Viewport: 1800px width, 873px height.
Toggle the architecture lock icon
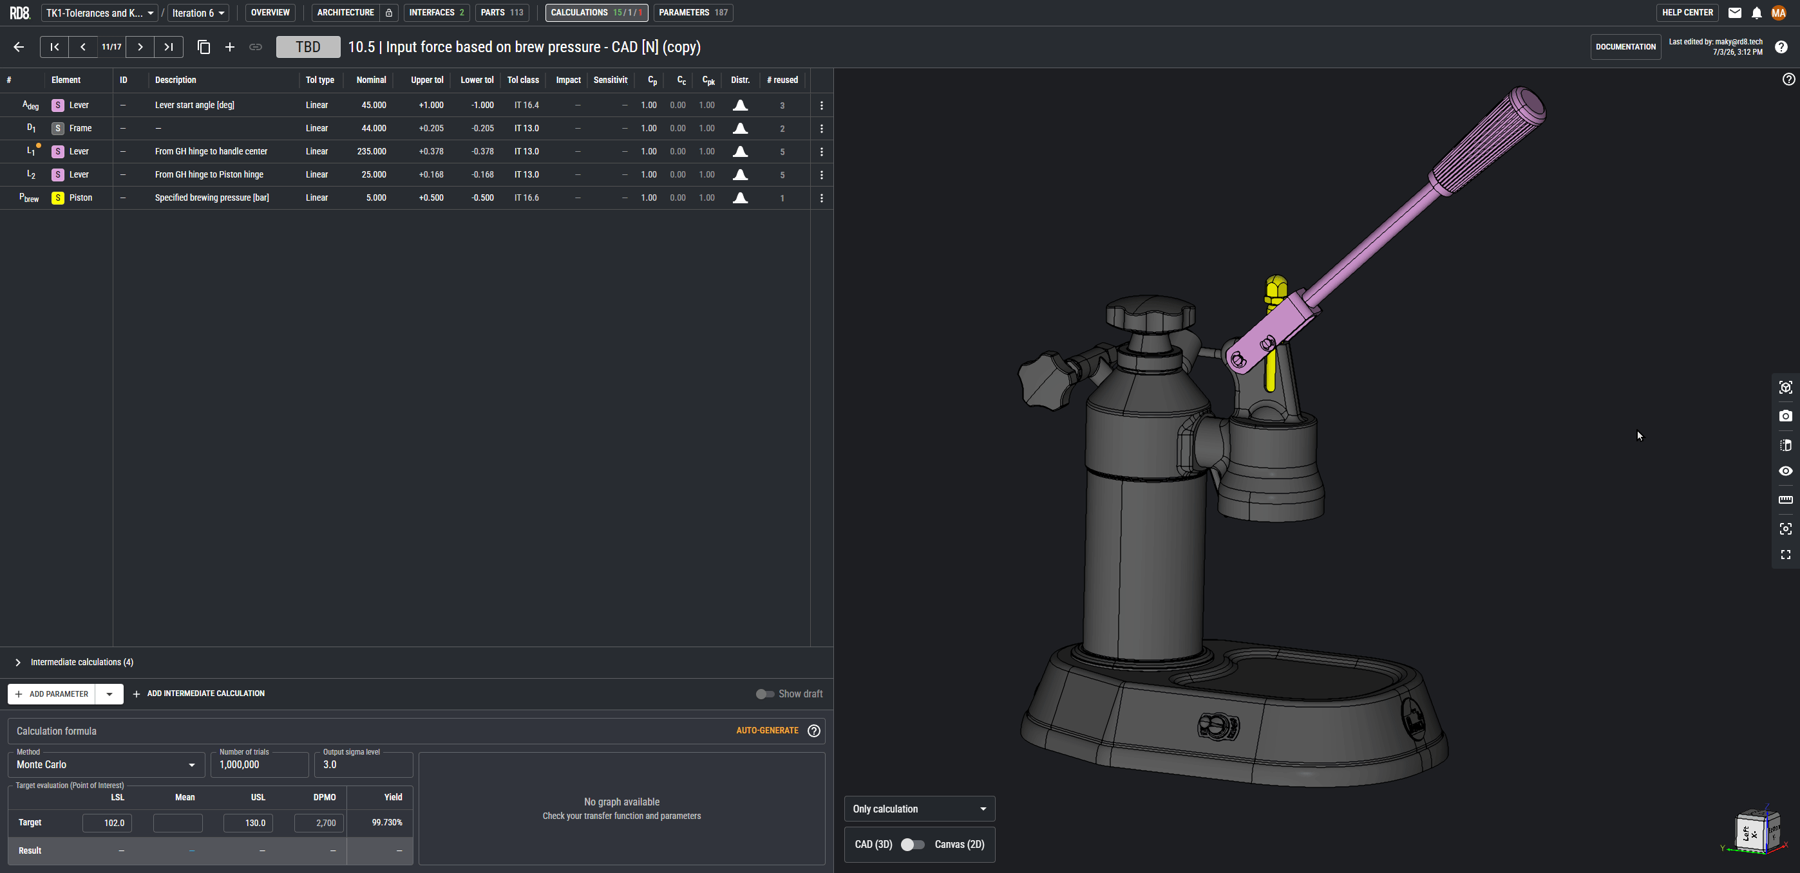click(x=389, y=13)
